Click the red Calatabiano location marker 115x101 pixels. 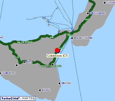(57, 50)
